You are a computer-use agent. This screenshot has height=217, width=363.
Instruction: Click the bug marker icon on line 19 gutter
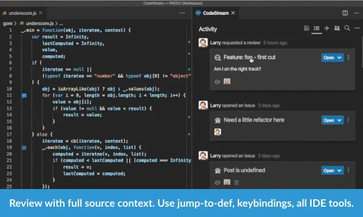[24, 147]
